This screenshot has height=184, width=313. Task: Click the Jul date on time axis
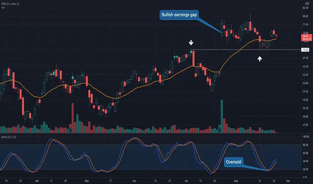(186, 181)
